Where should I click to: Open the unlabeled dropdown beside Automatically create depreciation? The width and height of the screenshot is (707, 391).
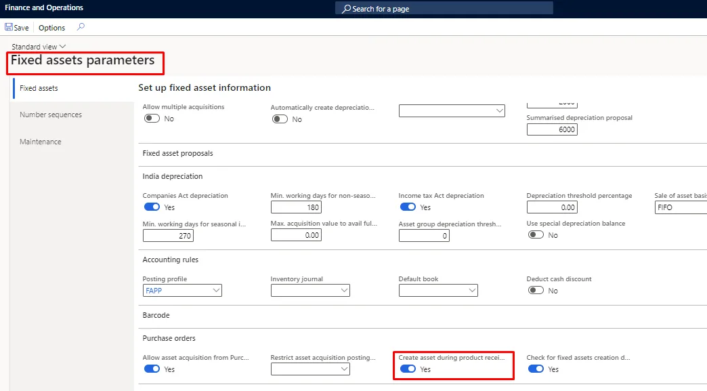tap(500, 110)
